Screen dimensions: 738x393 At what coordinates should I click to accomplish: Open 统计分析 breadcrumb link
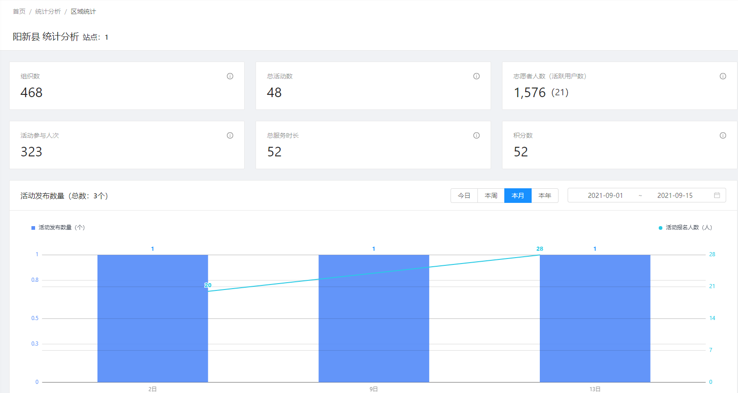click(x=48, y=11)
